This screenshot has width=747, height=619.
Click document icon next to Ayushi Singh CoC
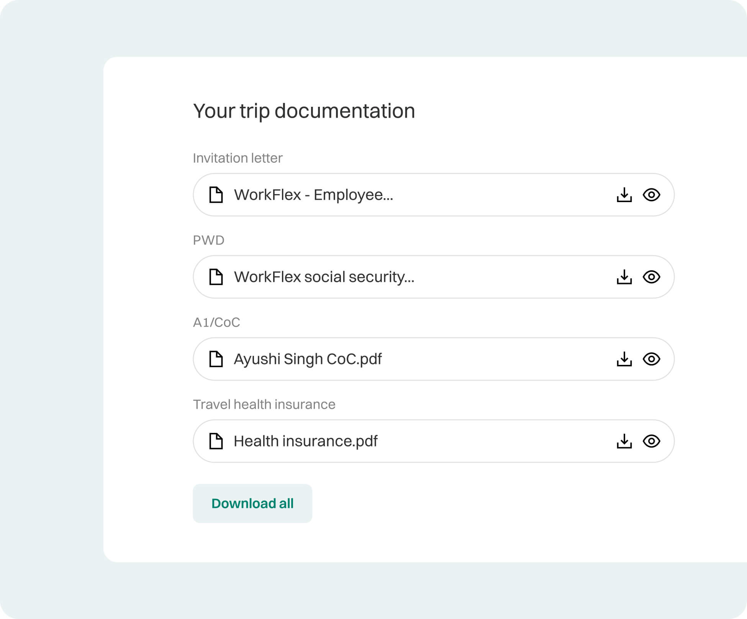pos(216,359)
